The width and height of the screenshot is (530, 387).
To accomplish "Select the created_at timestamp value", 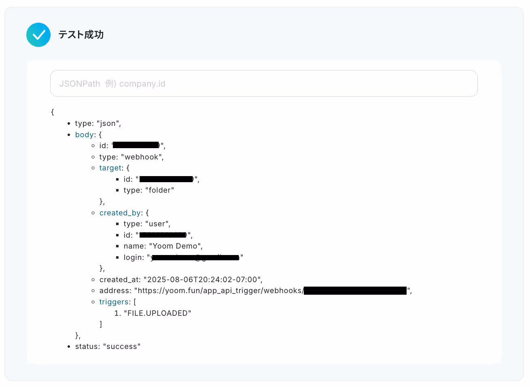I will pyautogui.click(x=203, y=280).
